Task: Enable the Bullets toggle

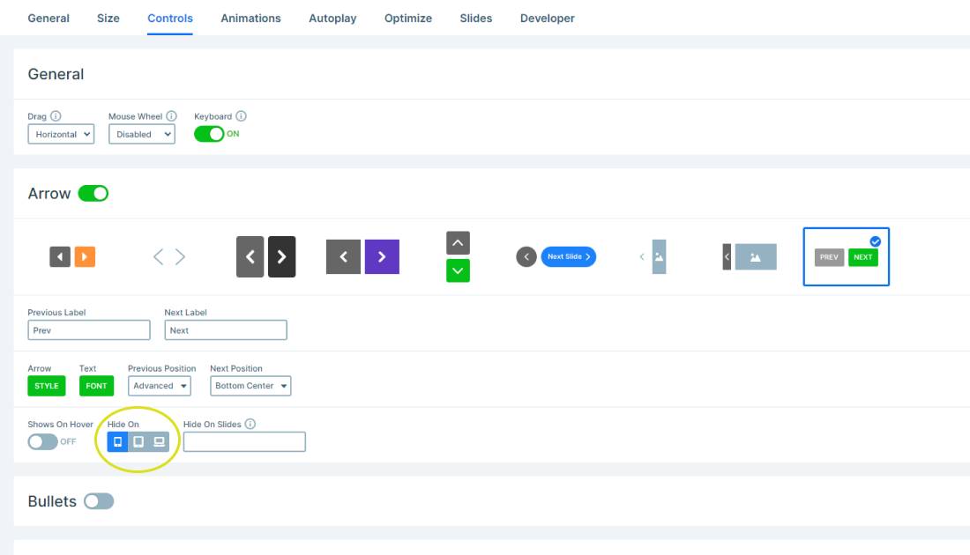Action: (x=99, y=501)
